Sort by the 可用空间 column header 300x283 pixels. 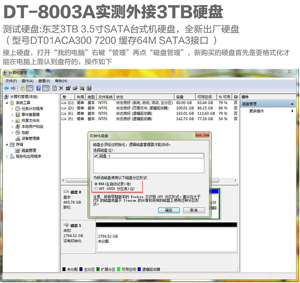(206, 97)
